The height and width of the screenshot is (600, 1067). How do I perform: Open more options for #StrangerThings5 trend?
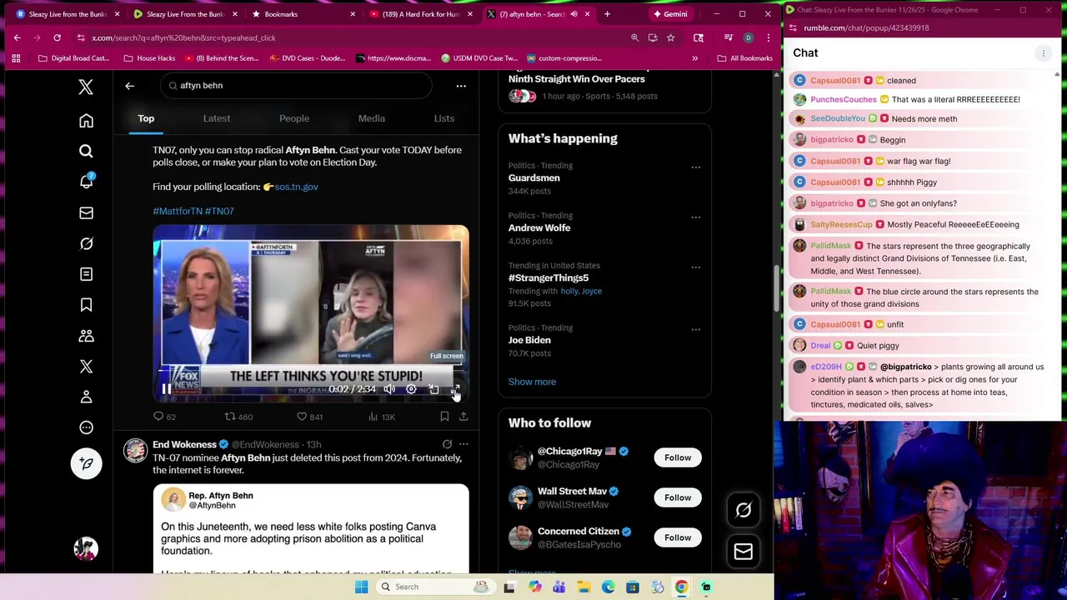coord(695,267)
